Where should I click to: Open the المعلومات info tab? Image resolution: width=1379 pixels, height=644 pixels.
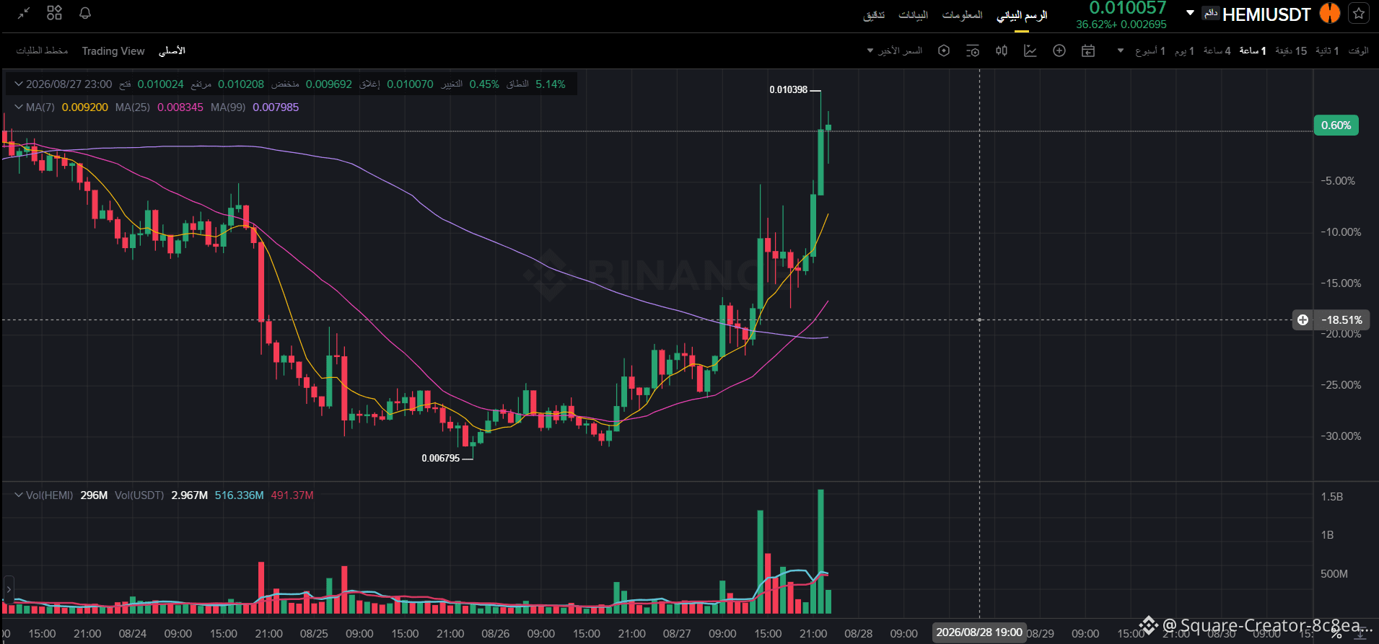[962, 15]
